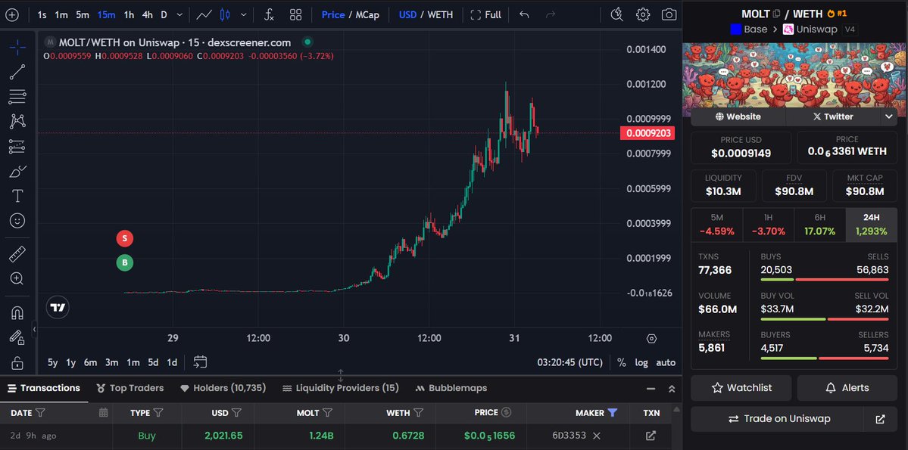Set interval to 5m
Screen dimensions: 908x450
(83, 15)
